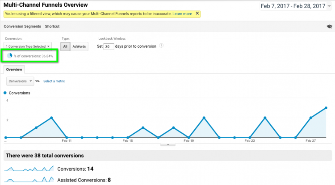
Task: Open Conversion Segments
Action: point(22,26)
